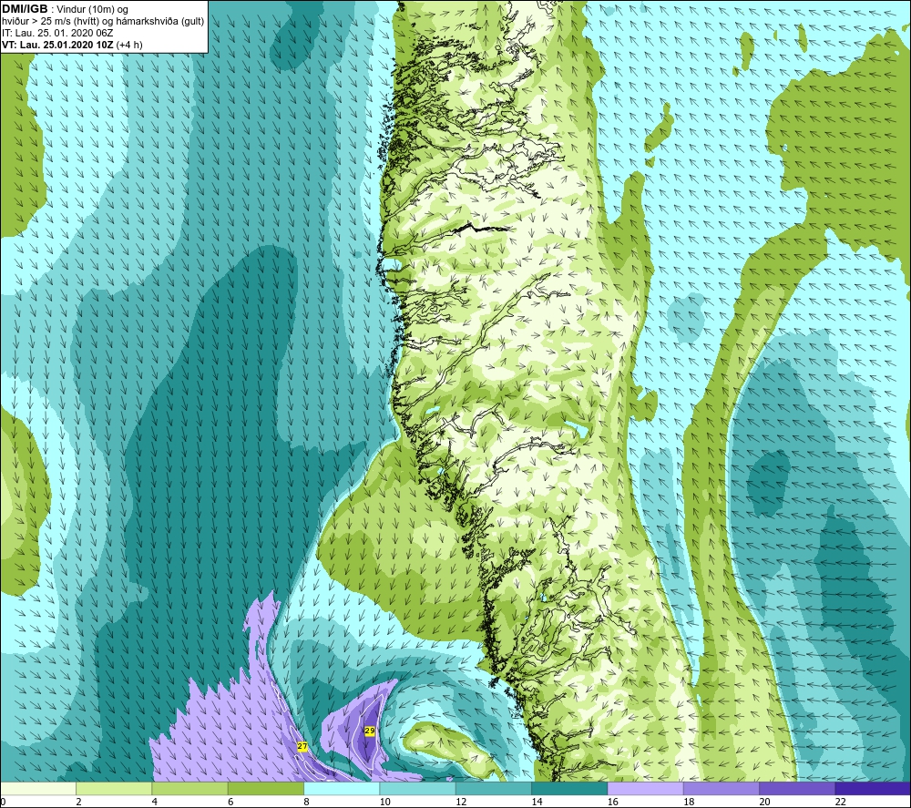Click the yellow gust label 27
Screen dimensions: 911x808
[x=302, y=746]
